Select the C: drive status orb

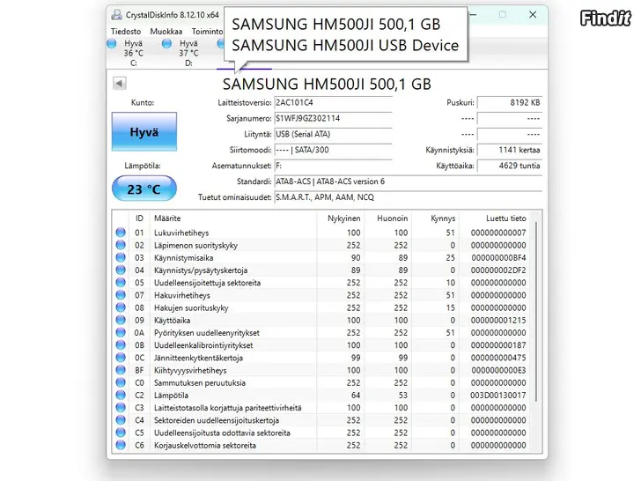point(112,43)
